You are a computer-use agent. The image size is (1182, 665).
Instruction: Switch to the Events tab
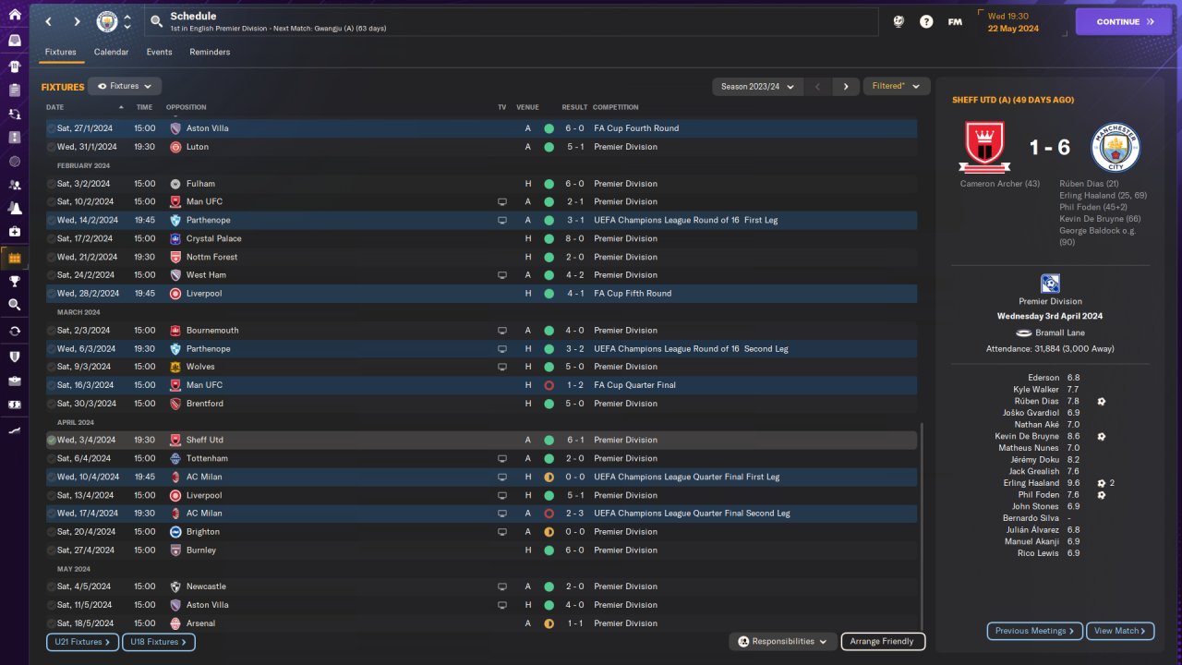160,52
